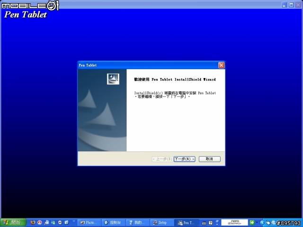
Task: Switch to the Setup taskbar window
Action: tap(162, 223)
